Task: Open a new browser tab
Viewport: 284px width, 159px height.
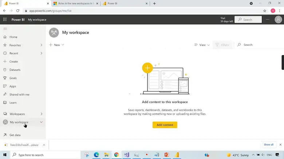Action: click(154, 3)
